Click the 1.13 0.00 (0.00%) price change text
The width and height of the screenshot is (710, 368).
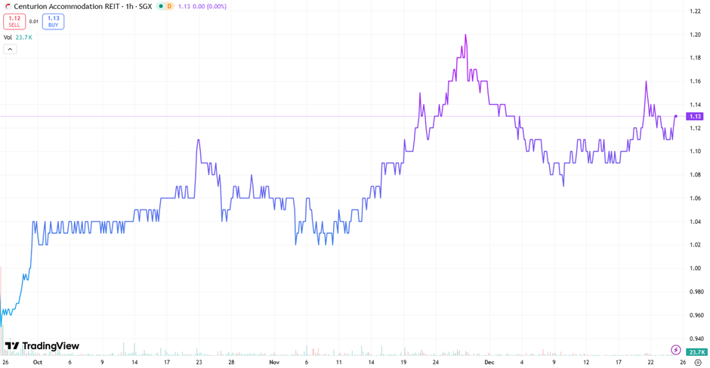click(202, 6)
